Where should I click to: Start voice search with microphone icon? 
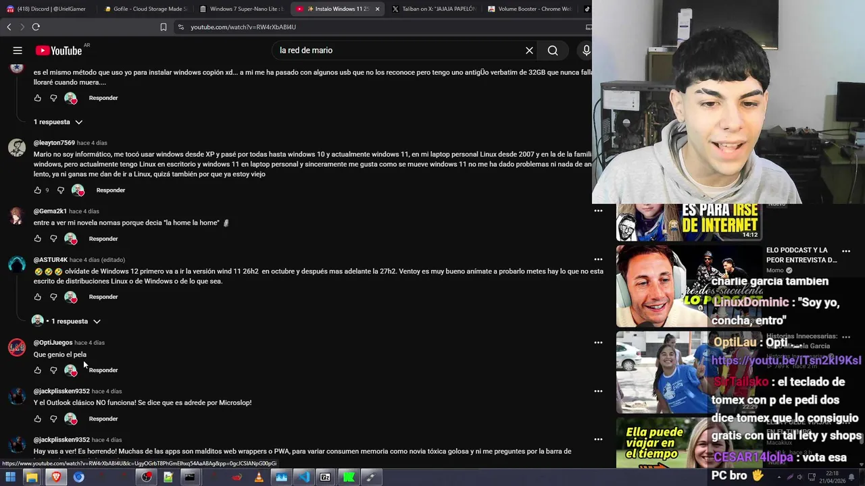[586, 51]
